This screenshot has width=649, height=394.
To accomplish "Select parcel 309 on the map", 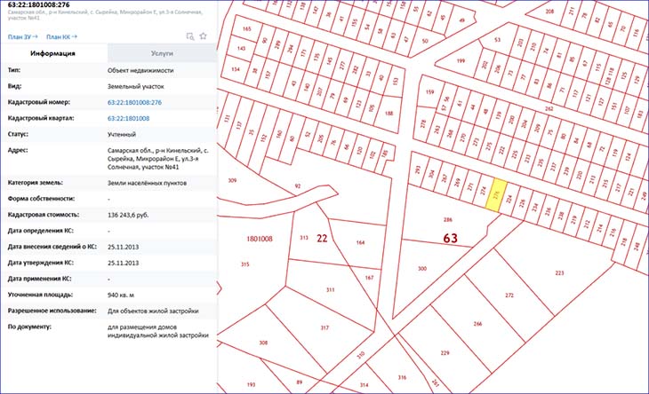I will 232,180.
